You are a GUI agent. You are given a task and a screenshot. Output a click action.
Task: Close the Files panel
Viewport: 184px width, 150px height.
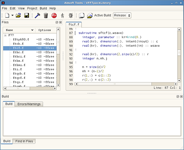tap(60, 22)
